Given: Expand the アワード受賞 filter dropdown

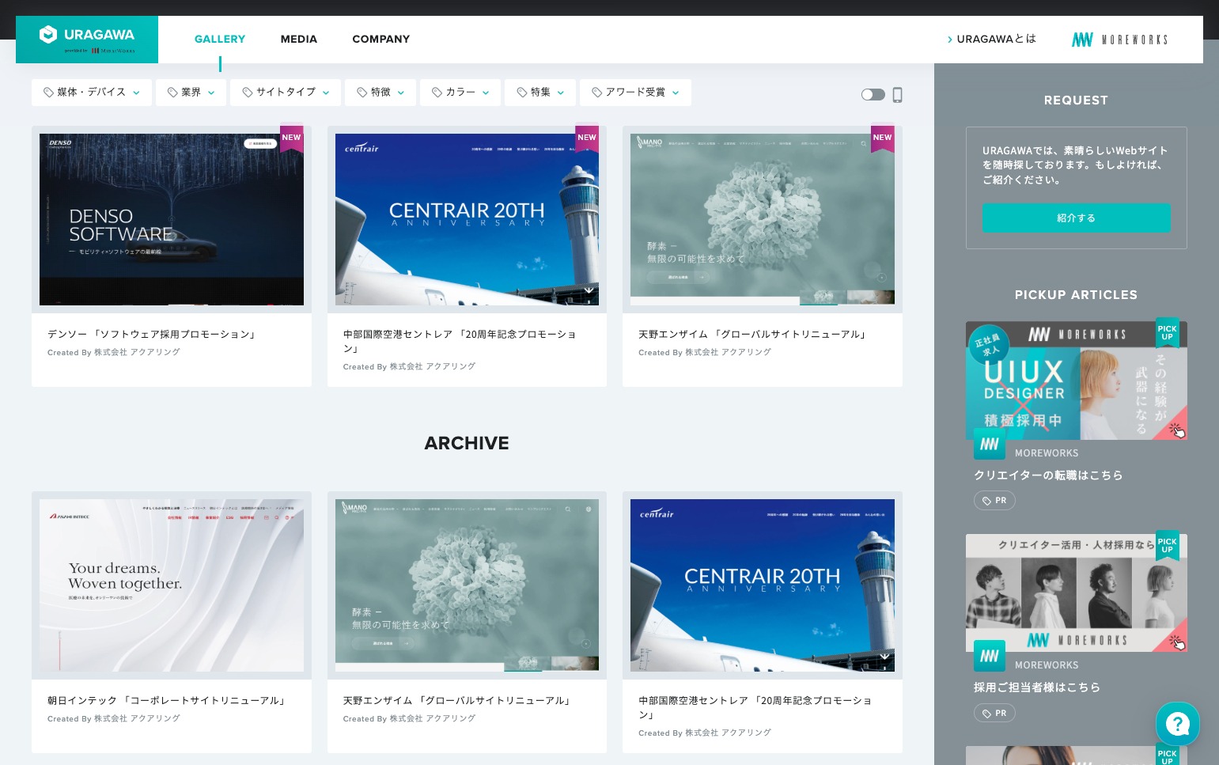Looking at the screenshot, I should (x=635, y=93).
